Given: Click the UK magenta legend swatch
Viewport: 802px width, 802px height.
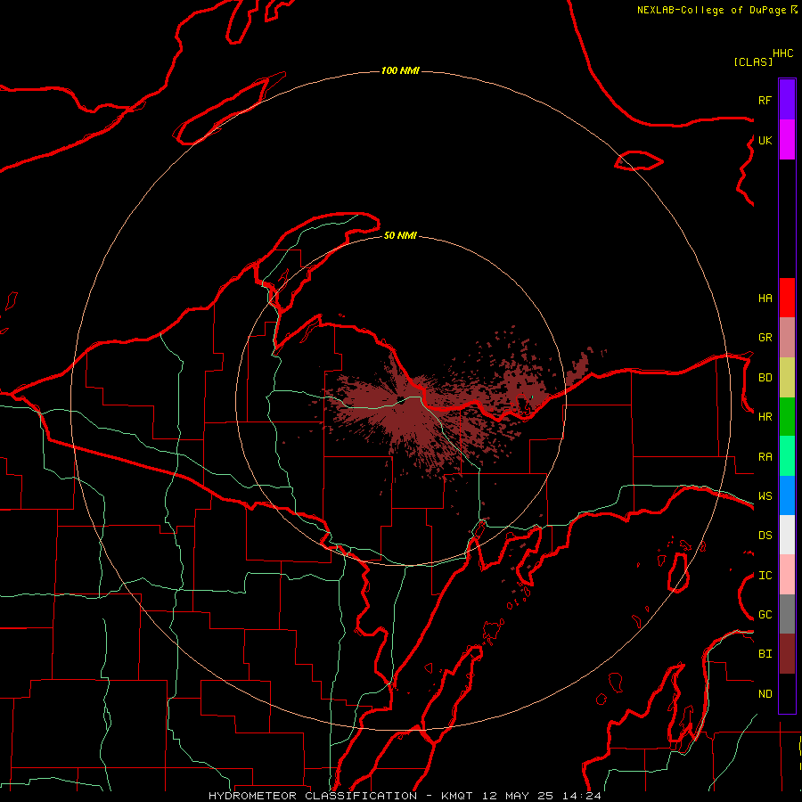Looking at the screenshot, I should [787, 140].
